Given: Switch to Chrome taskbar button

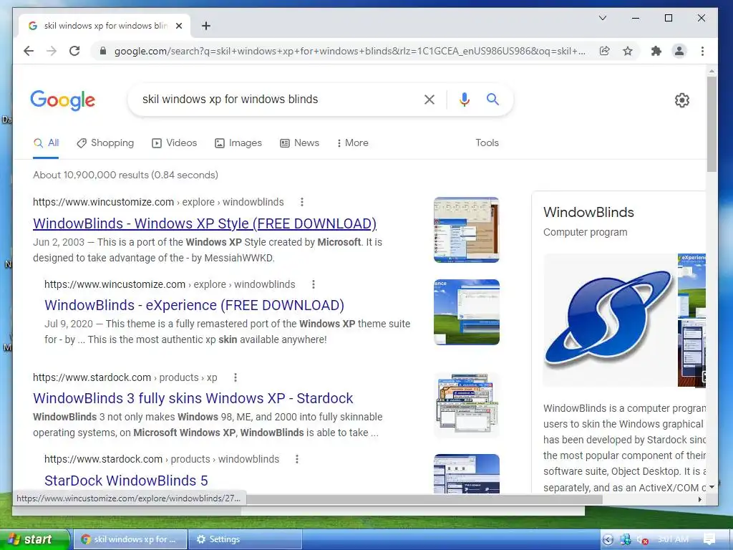Looking at the screenshot, I should [130, 539].
